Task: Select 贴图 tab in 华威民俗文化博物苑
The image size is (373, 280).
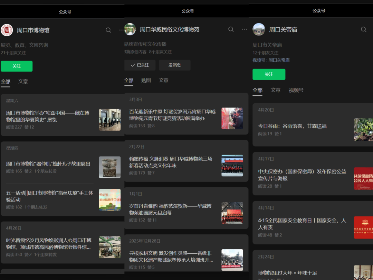Action: (x=146, y=81)
